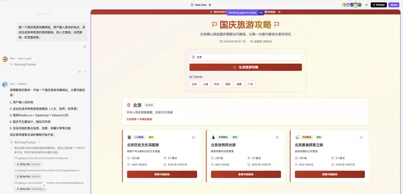
Task: Click the 自然路线 green tag
Action: pyautogui.click(x=223, y=137)
